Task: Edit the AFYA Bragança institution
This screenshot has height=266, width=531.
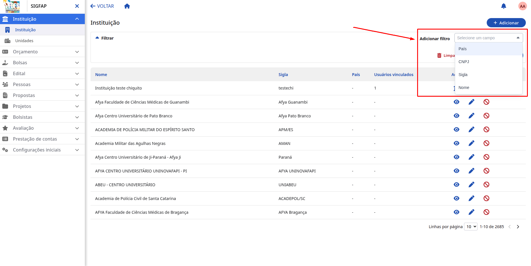Action: (x=471, y=212)
